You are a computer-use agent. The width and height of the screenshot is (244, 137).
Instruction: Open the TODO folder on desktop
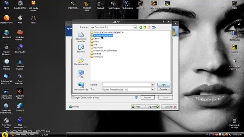pos(234,5)
